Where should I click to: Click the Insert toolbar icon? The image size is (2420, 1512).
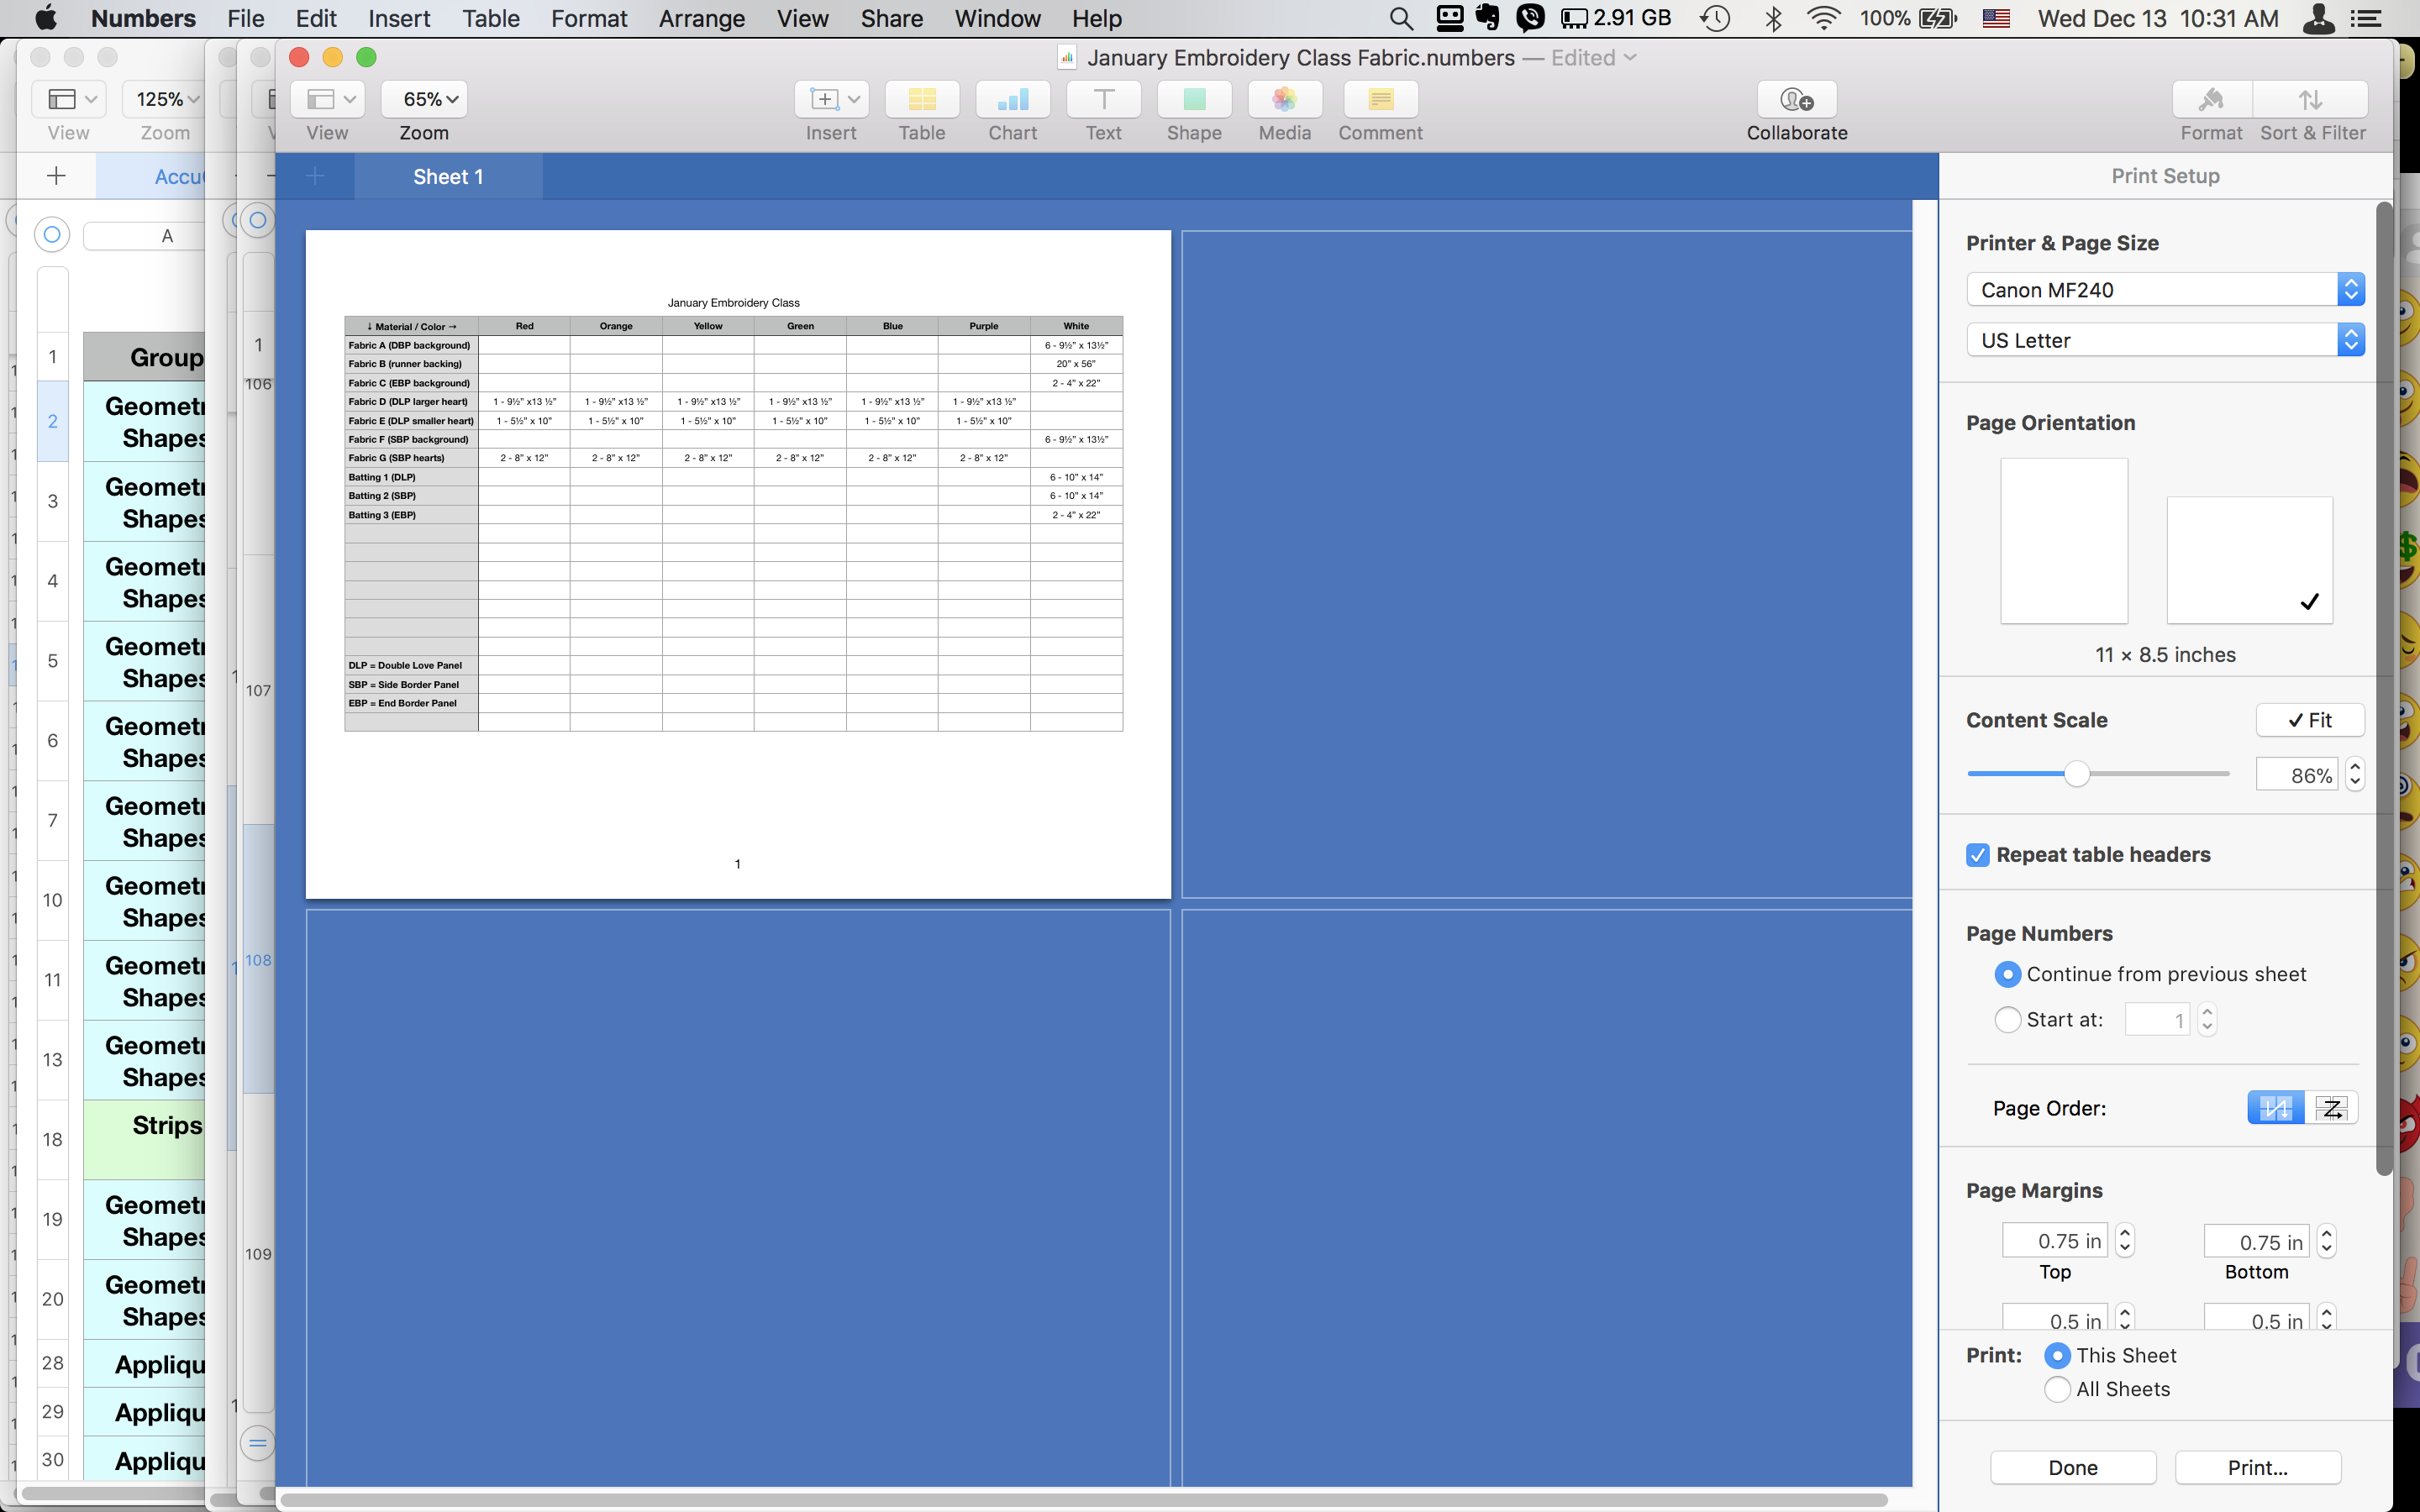[830, 99]
